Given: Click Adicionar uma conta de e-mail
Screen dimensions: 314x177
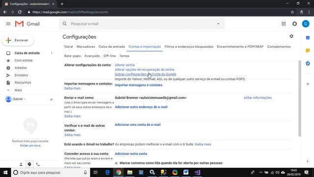Looking at the screenshot, I should tap(137, 124).
